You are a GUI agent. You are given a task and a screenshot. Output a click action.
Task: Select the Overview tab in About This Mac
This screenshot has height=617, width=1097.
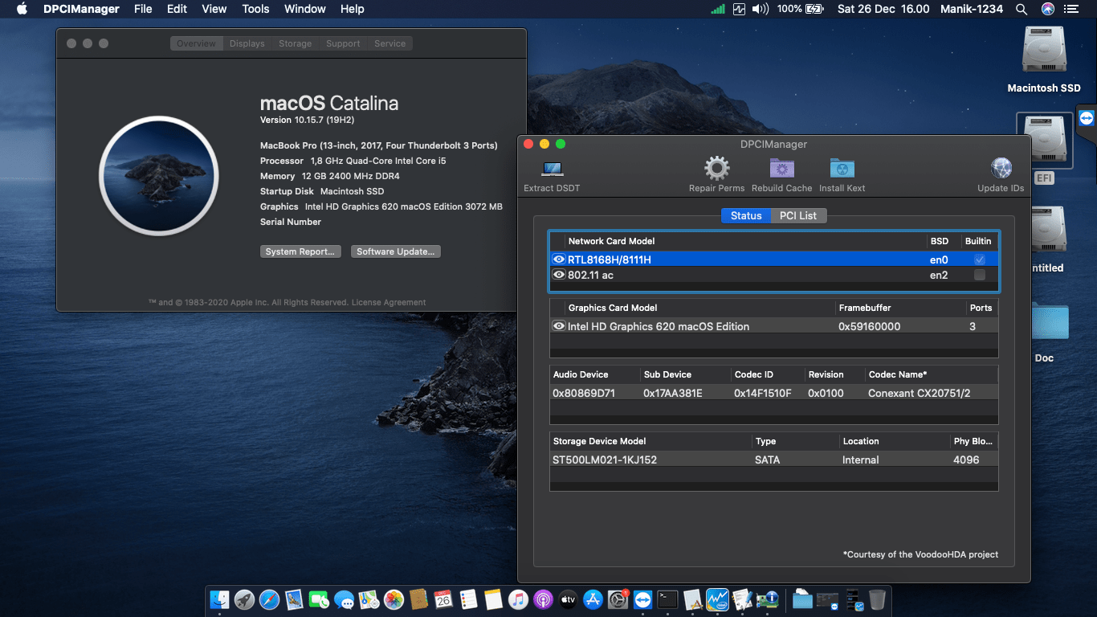pos(197,43)
